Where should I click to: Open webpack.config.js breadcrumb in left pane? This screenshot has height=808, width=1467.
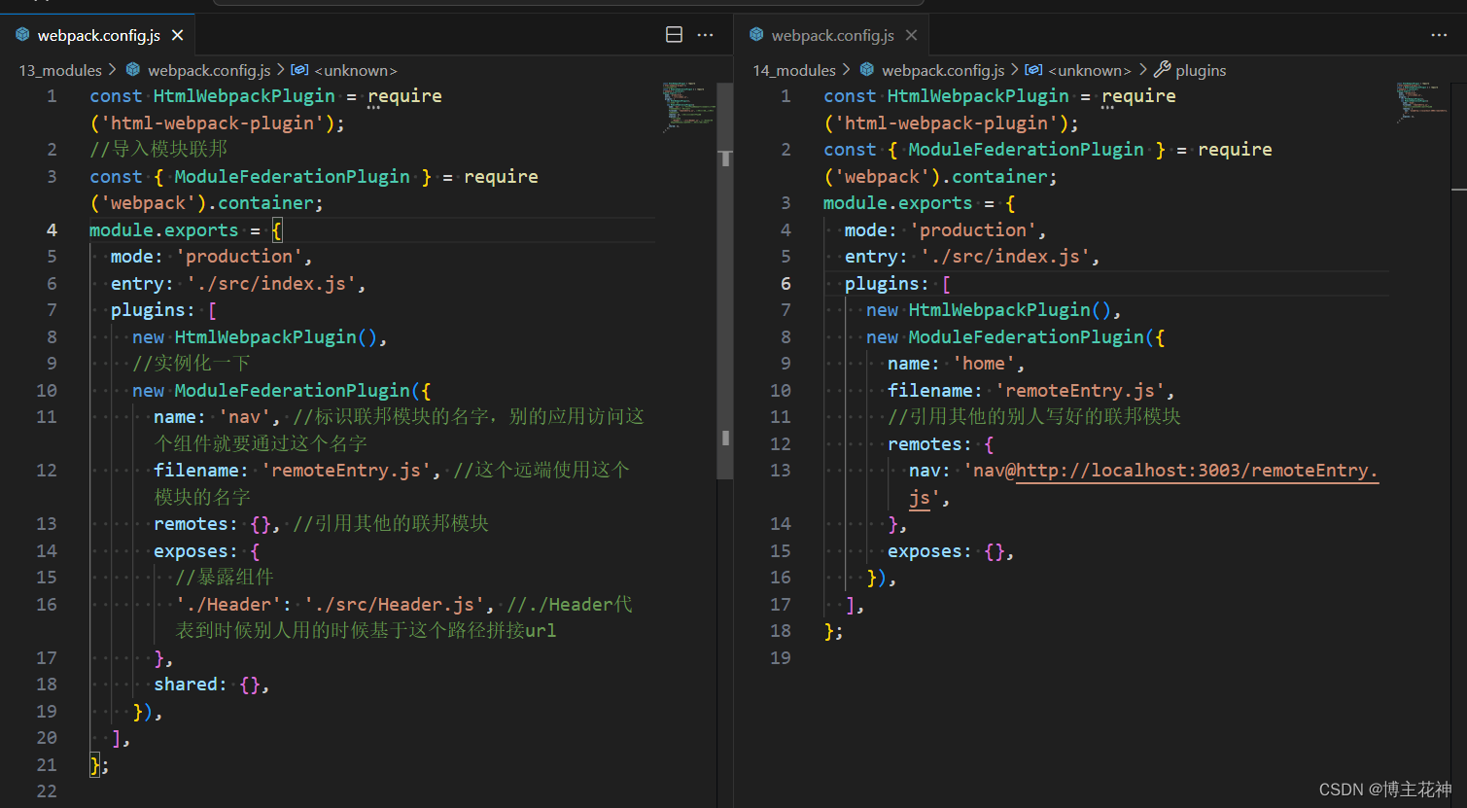click(209, 70)
